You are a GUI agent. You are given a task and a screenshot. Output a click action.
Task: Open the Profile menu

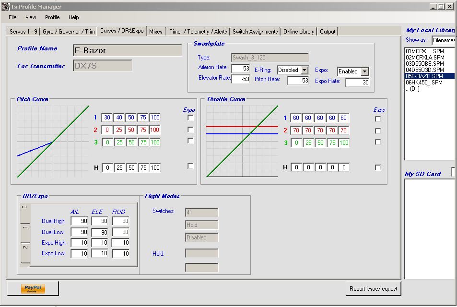pyautogui.click(x=52, y=17)
